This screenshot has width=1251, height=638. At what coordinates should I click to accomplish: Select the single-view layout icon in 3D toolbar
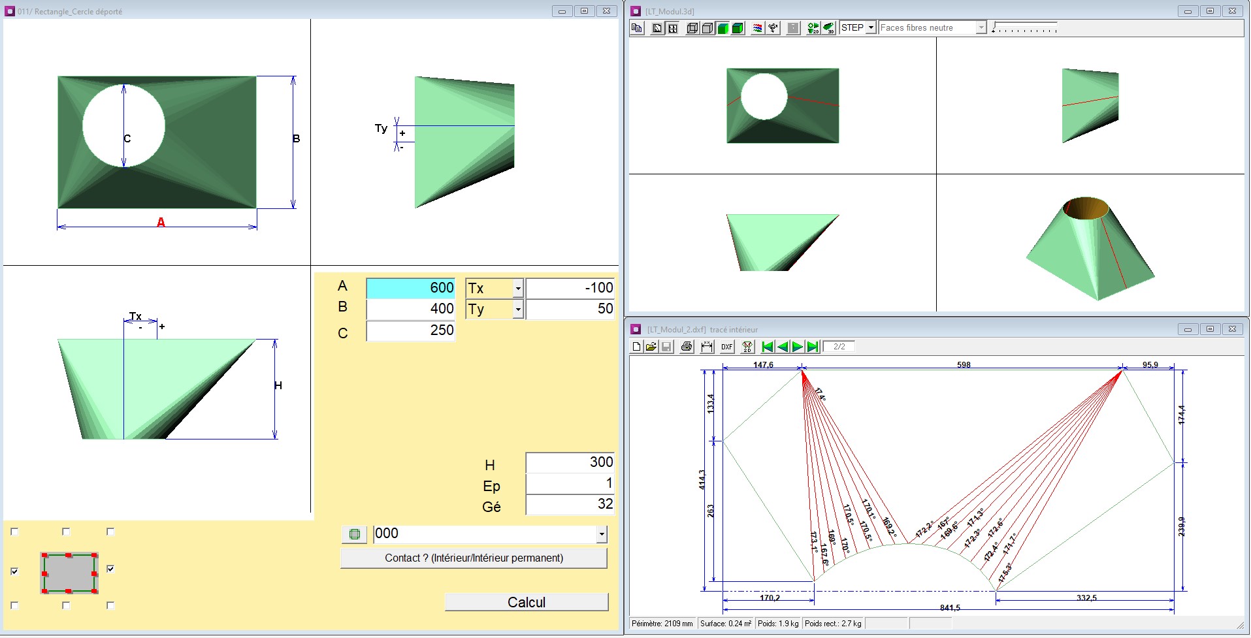[x=657, y=28]
